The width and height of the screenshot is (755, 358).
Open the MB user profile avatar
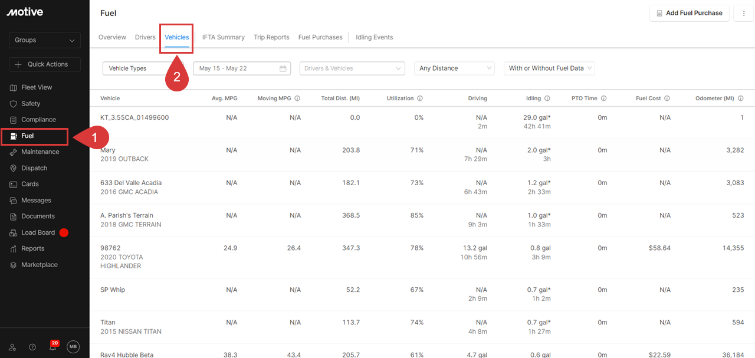pyautogui.click(x=73, y=347)
